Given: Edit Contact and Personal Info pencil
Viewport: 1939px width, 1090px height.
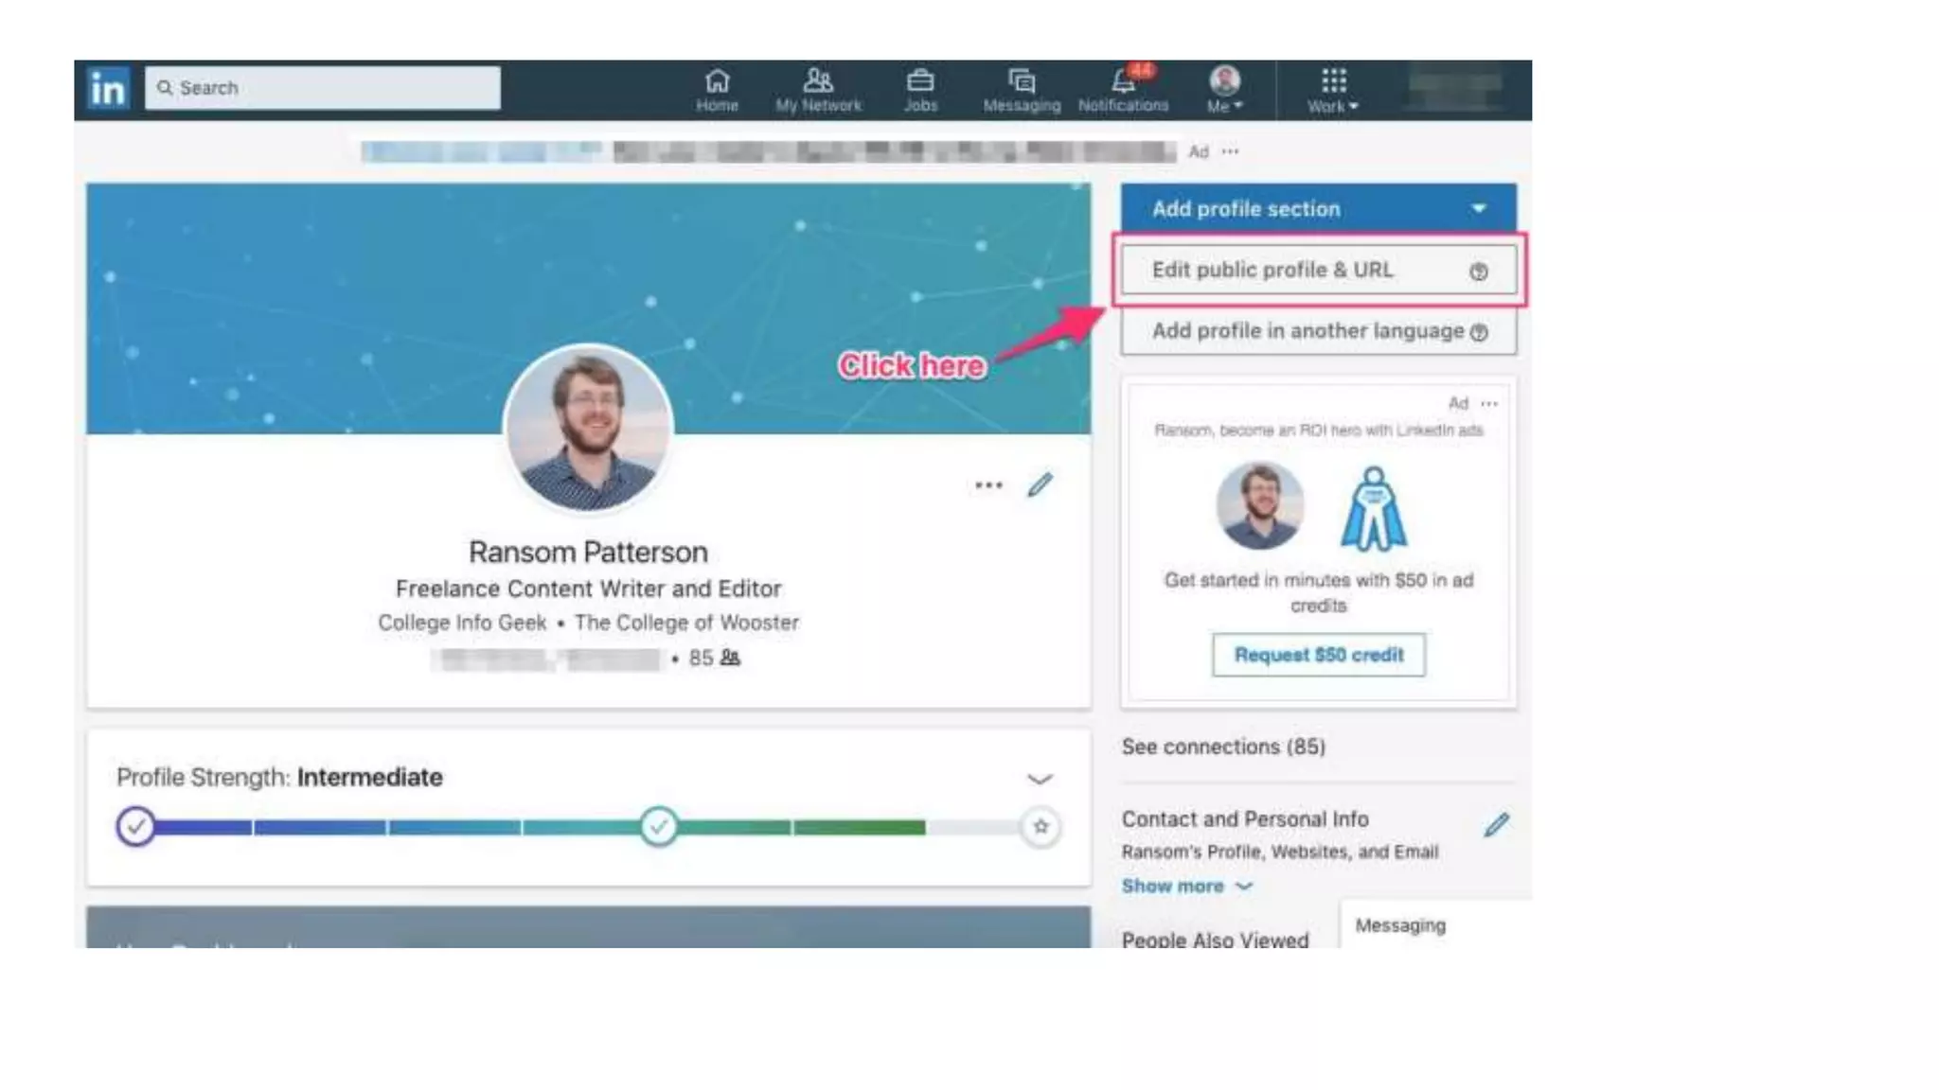Looking at the screenshot, I should click(1496, 825).
